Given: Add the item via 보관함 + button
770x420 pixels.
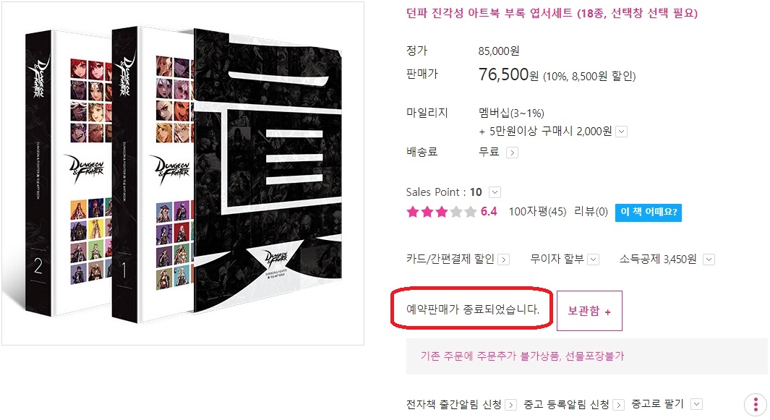Looking at the screenshot, I should coord(589,311).
